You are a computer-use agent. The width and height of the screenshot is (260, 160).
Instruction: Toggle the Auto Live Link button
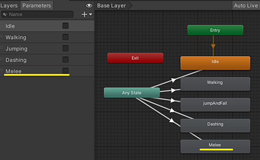coord(246,6)
